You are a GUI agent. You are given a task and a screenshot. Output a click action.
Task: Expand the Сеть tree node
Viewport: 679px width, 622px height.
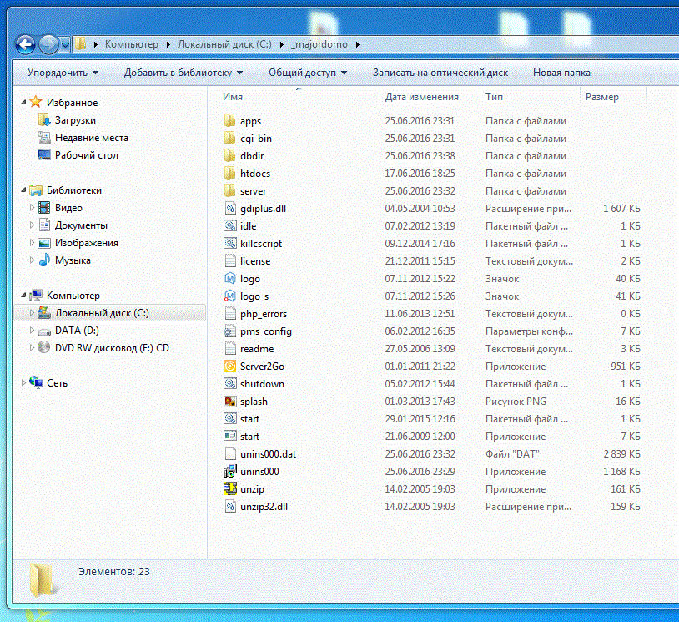pos(23,383)
